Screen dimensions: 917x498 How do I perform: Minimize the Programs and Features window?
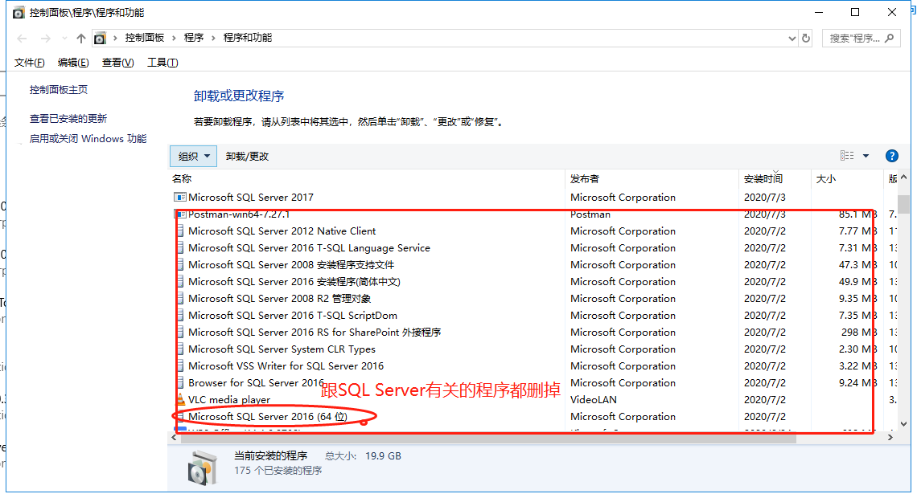point(819,12)
